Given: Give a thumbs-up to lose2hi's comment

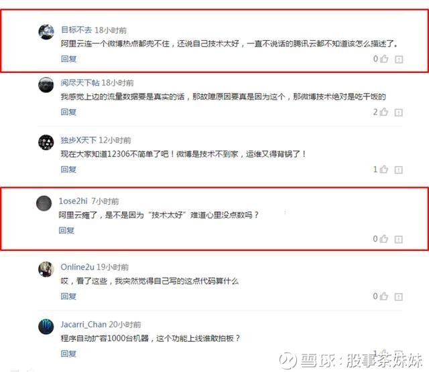Looking at the screenshot, I should tap(384, 239).
